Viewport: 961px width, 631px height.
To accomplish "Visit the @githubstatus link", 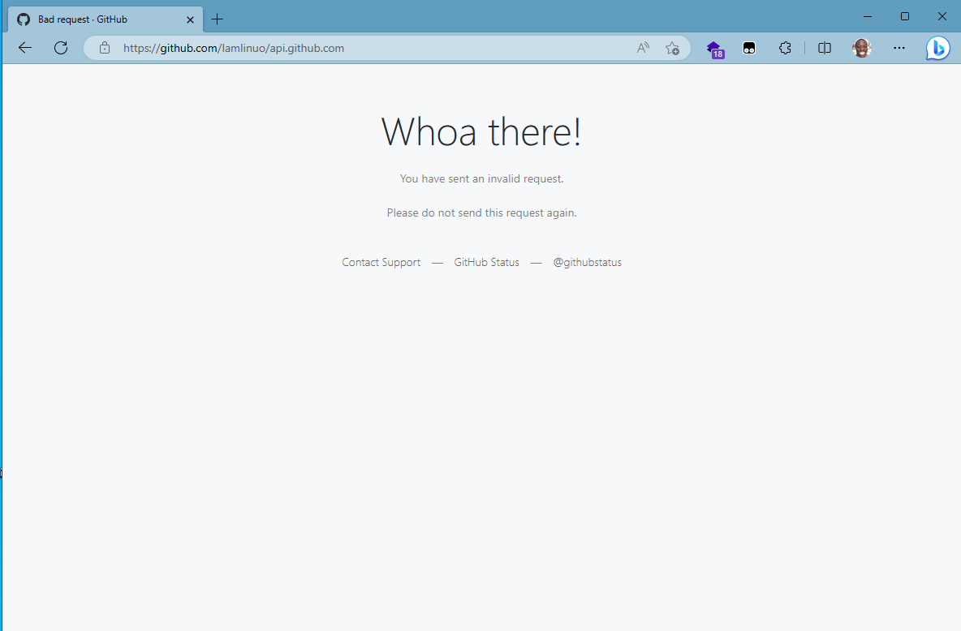I will point(587,262).
